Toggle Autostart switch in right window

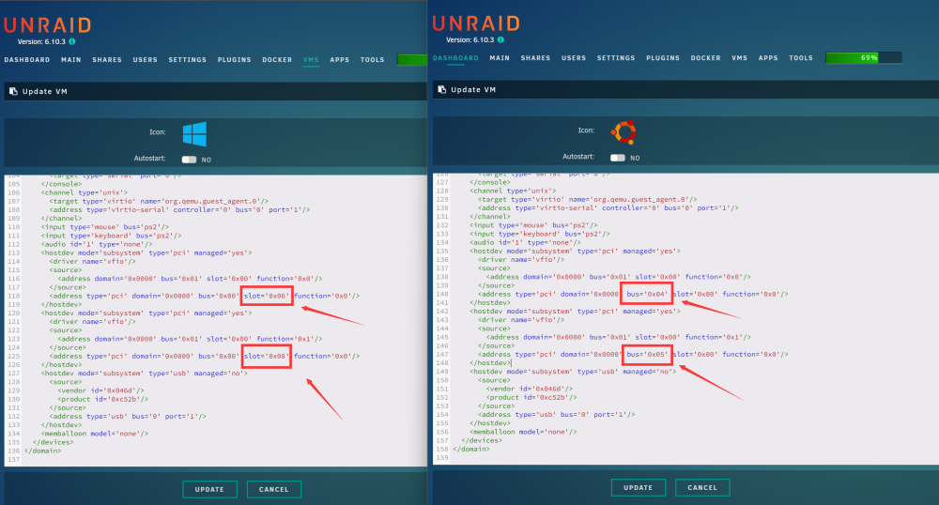(x=618, y=158)
